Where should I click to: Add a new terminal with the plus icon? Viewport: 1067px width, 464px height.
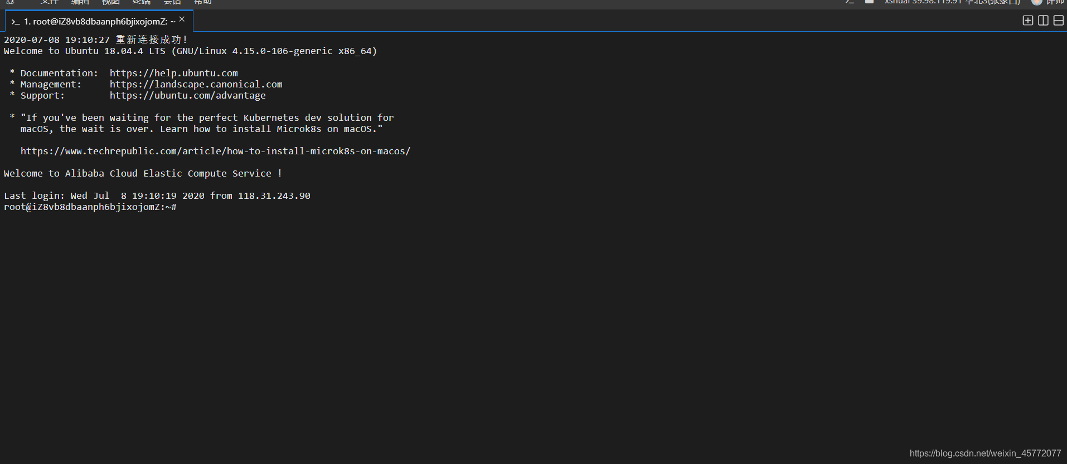click(x=1028, y=21)
